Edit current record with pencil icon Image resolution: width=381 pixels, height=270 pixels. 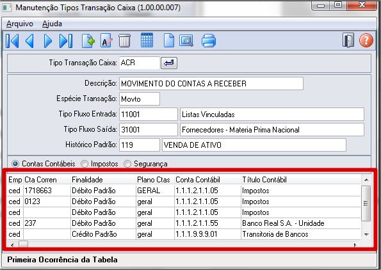tap(106, 40)
